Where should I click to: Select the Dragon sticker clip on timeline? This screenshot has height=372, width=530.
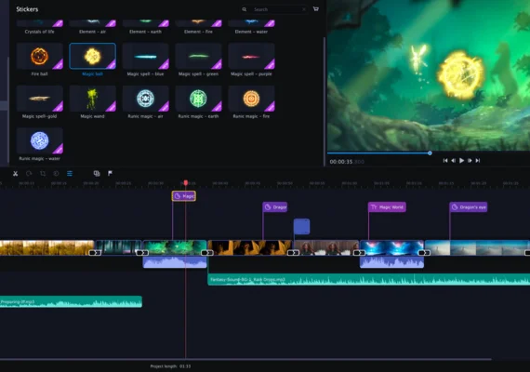coord(275,207)
